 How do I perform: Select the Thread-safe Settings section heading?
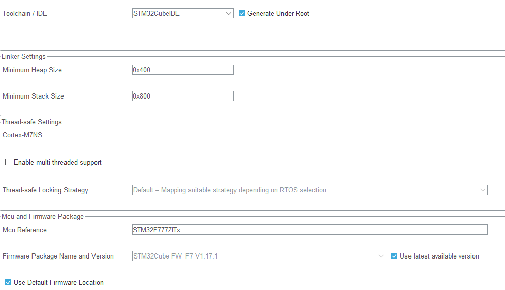[31, 122]
